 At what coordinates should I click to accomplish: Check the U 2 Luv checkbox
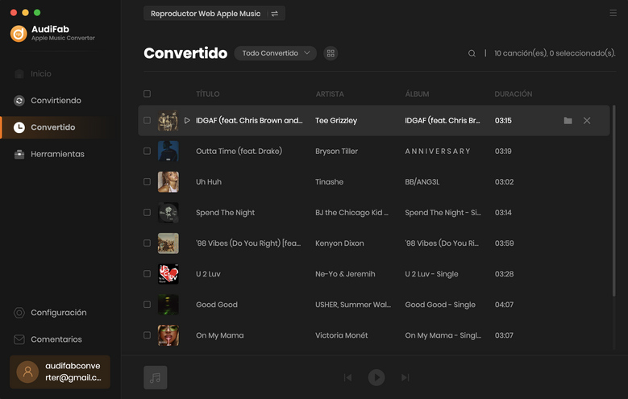[x=147, y=274]
